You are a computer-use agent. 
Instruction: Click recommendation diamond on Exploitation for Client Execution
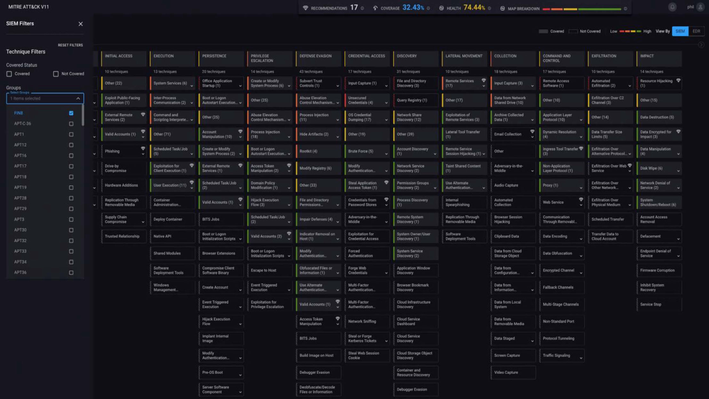[x=192, y=165]
